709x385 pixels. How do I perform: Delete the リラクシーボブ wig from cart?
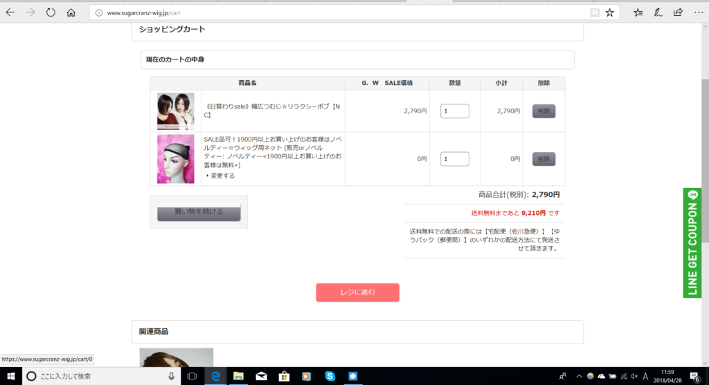coord(544,111)
